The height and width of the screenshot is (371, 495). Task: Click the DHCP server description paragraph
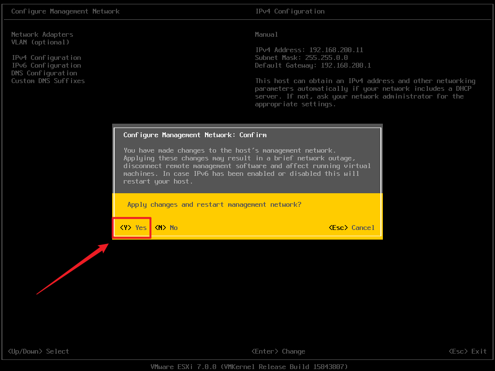(365, 92)
